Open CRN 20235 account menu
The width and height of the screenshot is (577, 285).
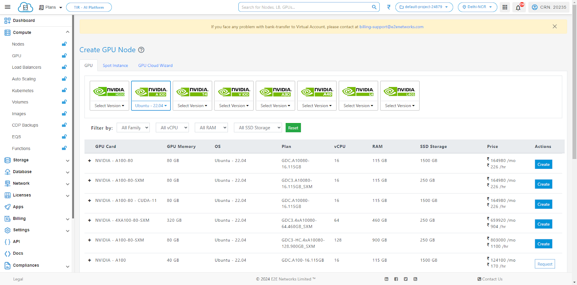[549, 7]
